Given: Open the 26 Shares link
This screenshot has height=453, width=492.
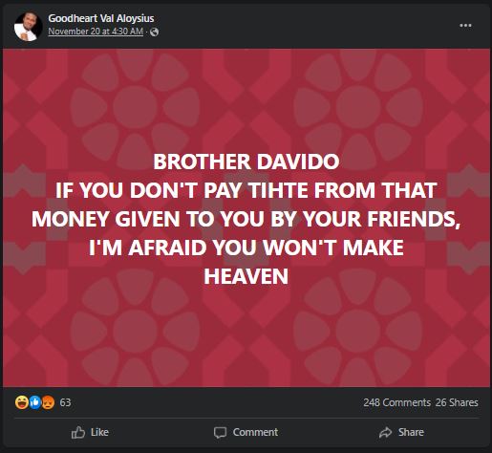Looking at the screenshot, I should (457, 402).
